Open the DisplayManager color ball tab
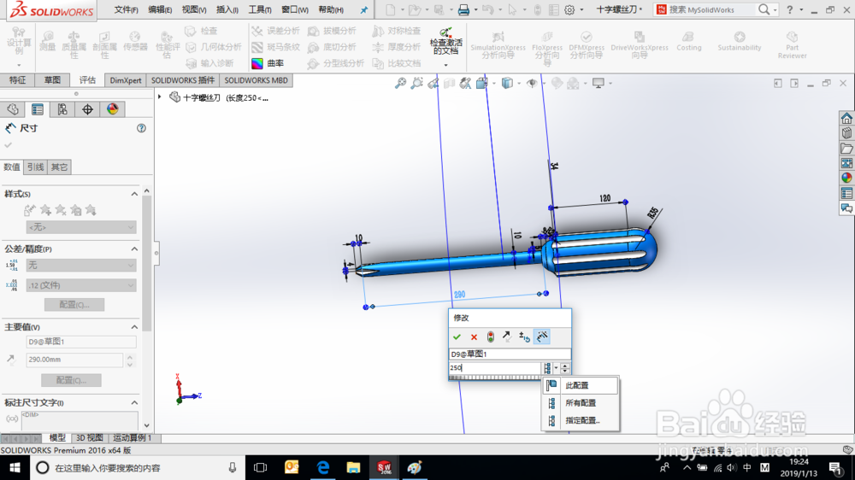Viewport: 855px width, 480px height. point(112,109)
